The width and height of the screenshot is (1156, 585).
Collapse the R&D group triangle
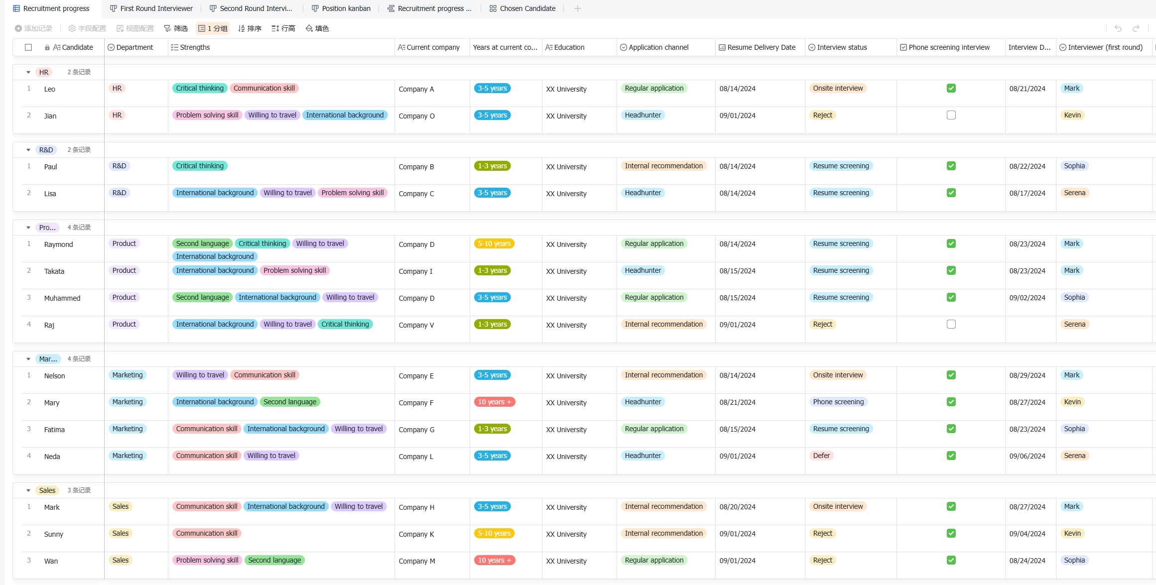click(x=28, y=150)
